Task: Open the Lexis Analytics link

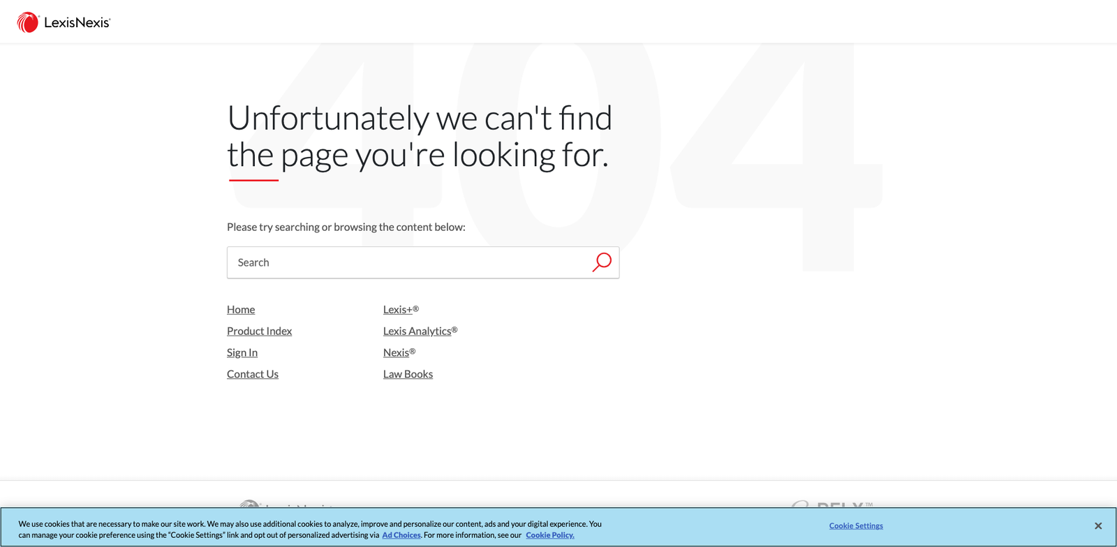Action: point(417,331)
